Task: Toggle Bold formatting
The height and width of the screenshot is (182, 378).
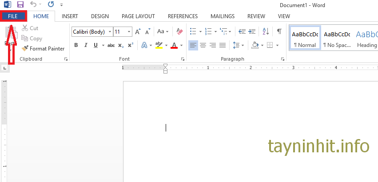Action: 76,45
